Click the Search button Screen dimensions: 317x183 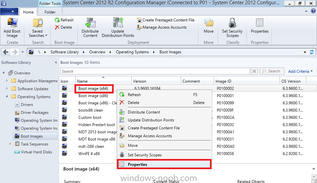[x=272, y=71]
